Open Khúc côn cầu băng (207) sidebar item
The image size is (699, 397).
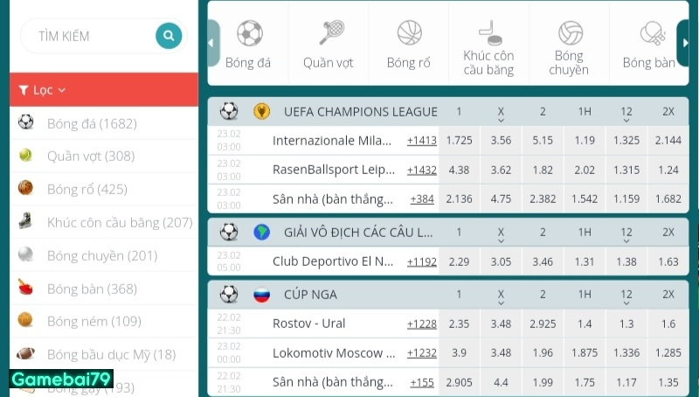(x=119, y=222)
